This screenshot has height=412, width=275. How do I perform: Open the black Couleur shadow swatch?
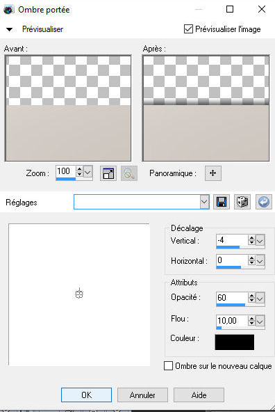235,342
